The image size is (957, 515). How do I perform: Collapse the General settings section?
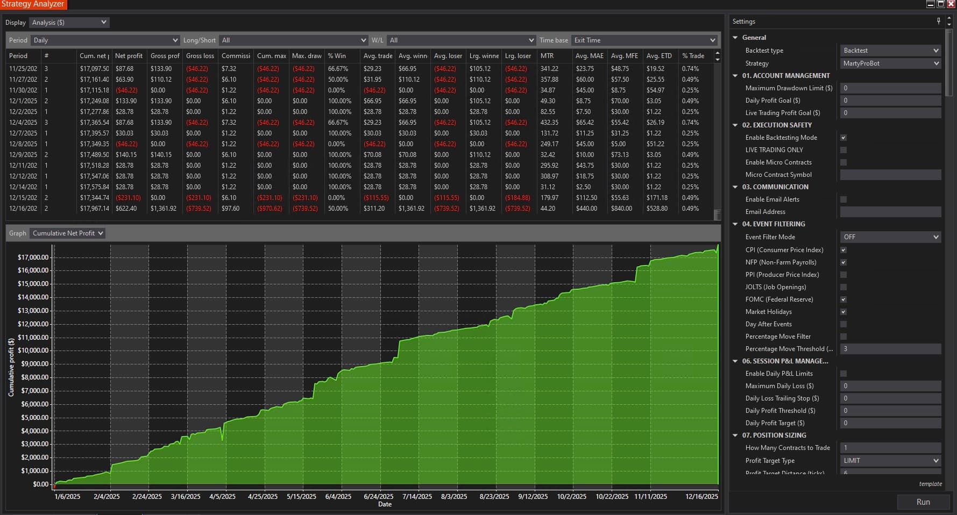coord(735,37)
